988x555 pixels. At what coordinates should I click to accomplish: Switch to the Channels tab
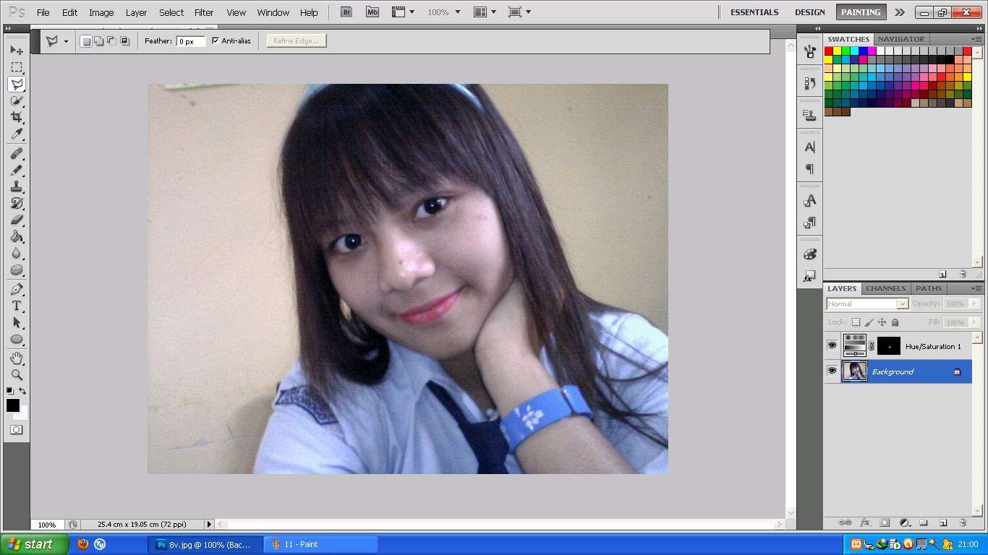pyautogui.click(x=885, y=288)
